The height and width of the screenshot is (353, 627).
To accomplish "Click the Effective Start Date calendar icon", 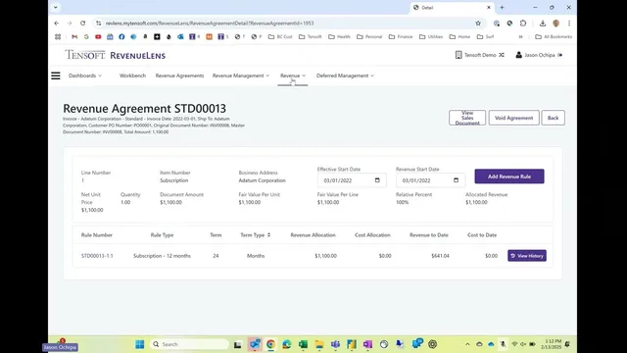I will 377,180.
